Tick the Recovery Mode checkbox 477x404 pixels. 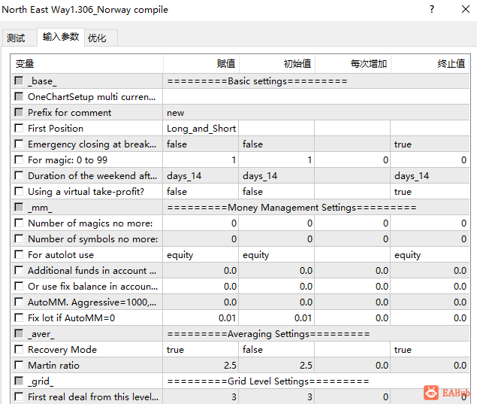[19, 349]
